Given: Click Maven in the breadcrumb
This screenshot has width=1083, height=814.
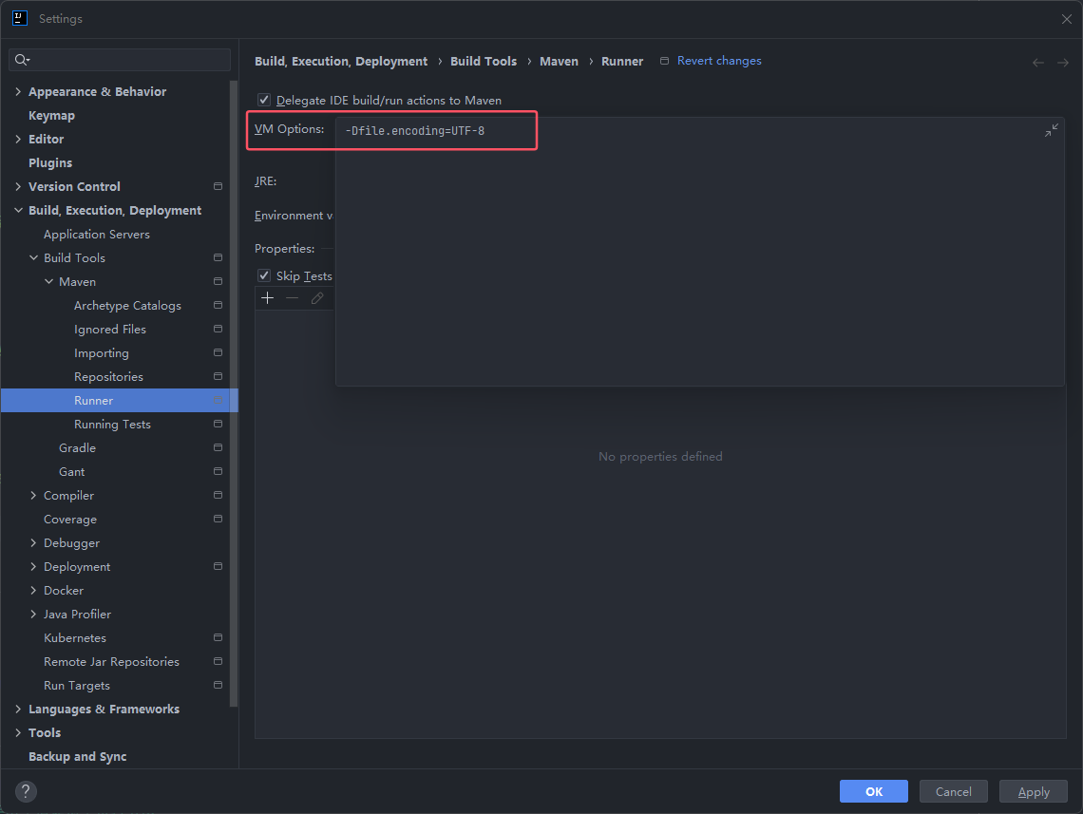Looking at the screenshot, I should click(559, 62).
